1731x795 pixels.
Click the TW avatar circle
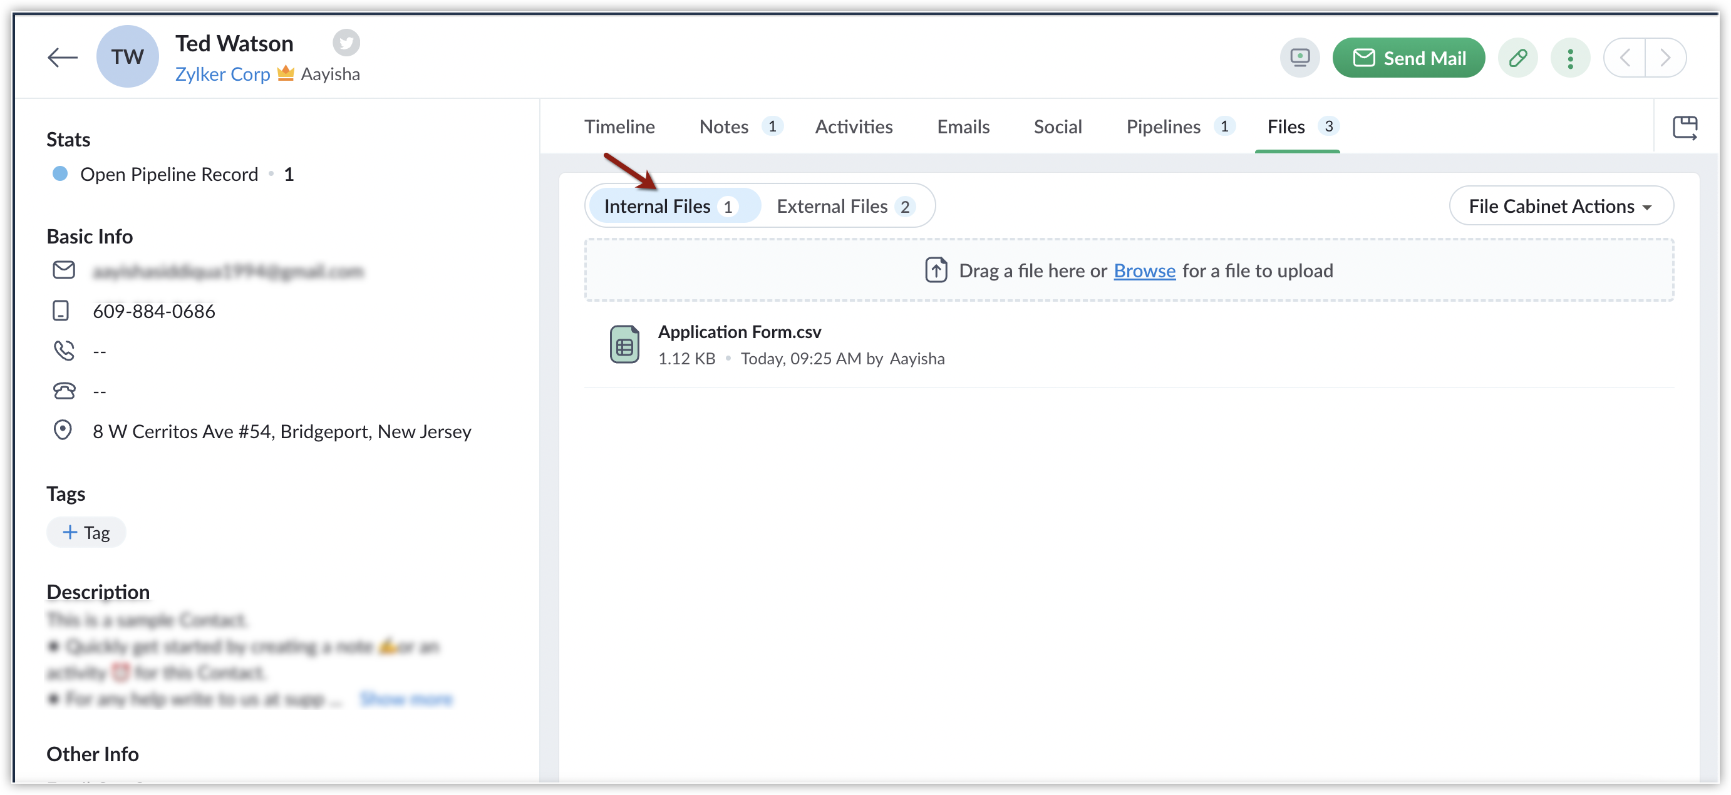[127, 57]
